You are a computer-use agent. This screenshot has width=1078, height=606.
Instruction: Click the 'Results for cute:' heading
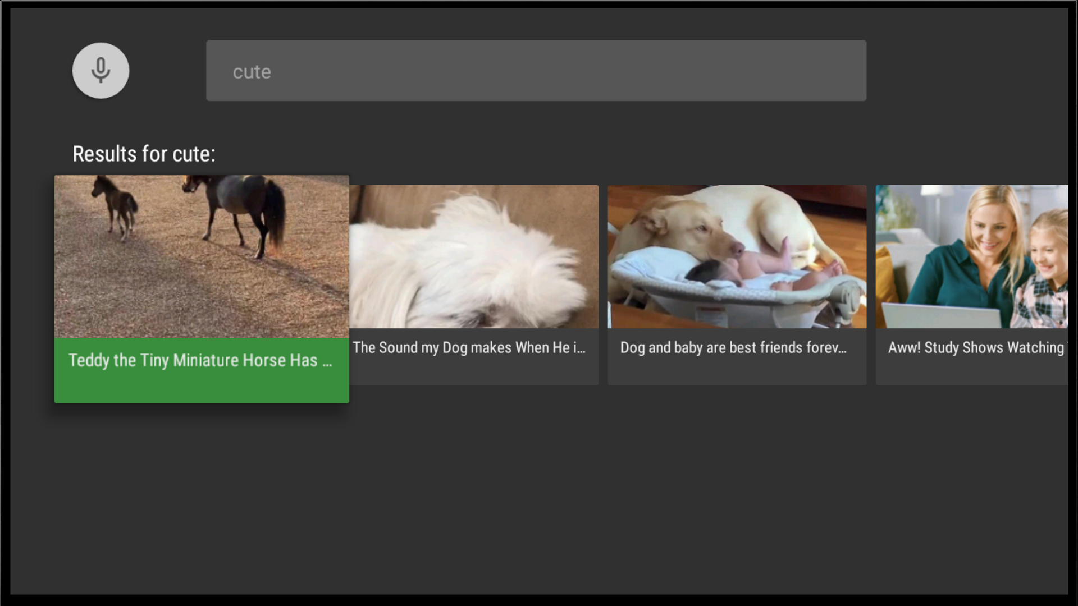point(144,154)
